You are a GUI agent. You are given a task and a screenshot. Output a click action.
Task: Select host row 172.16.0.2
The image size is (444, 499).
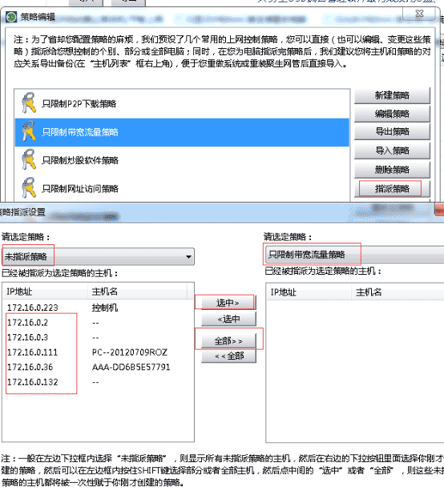[98, 322]
